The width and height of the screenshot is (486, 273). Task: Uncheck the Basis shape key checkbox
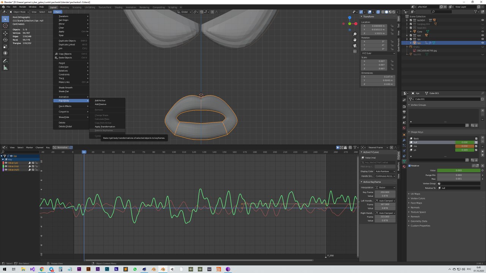pos(477,138)
